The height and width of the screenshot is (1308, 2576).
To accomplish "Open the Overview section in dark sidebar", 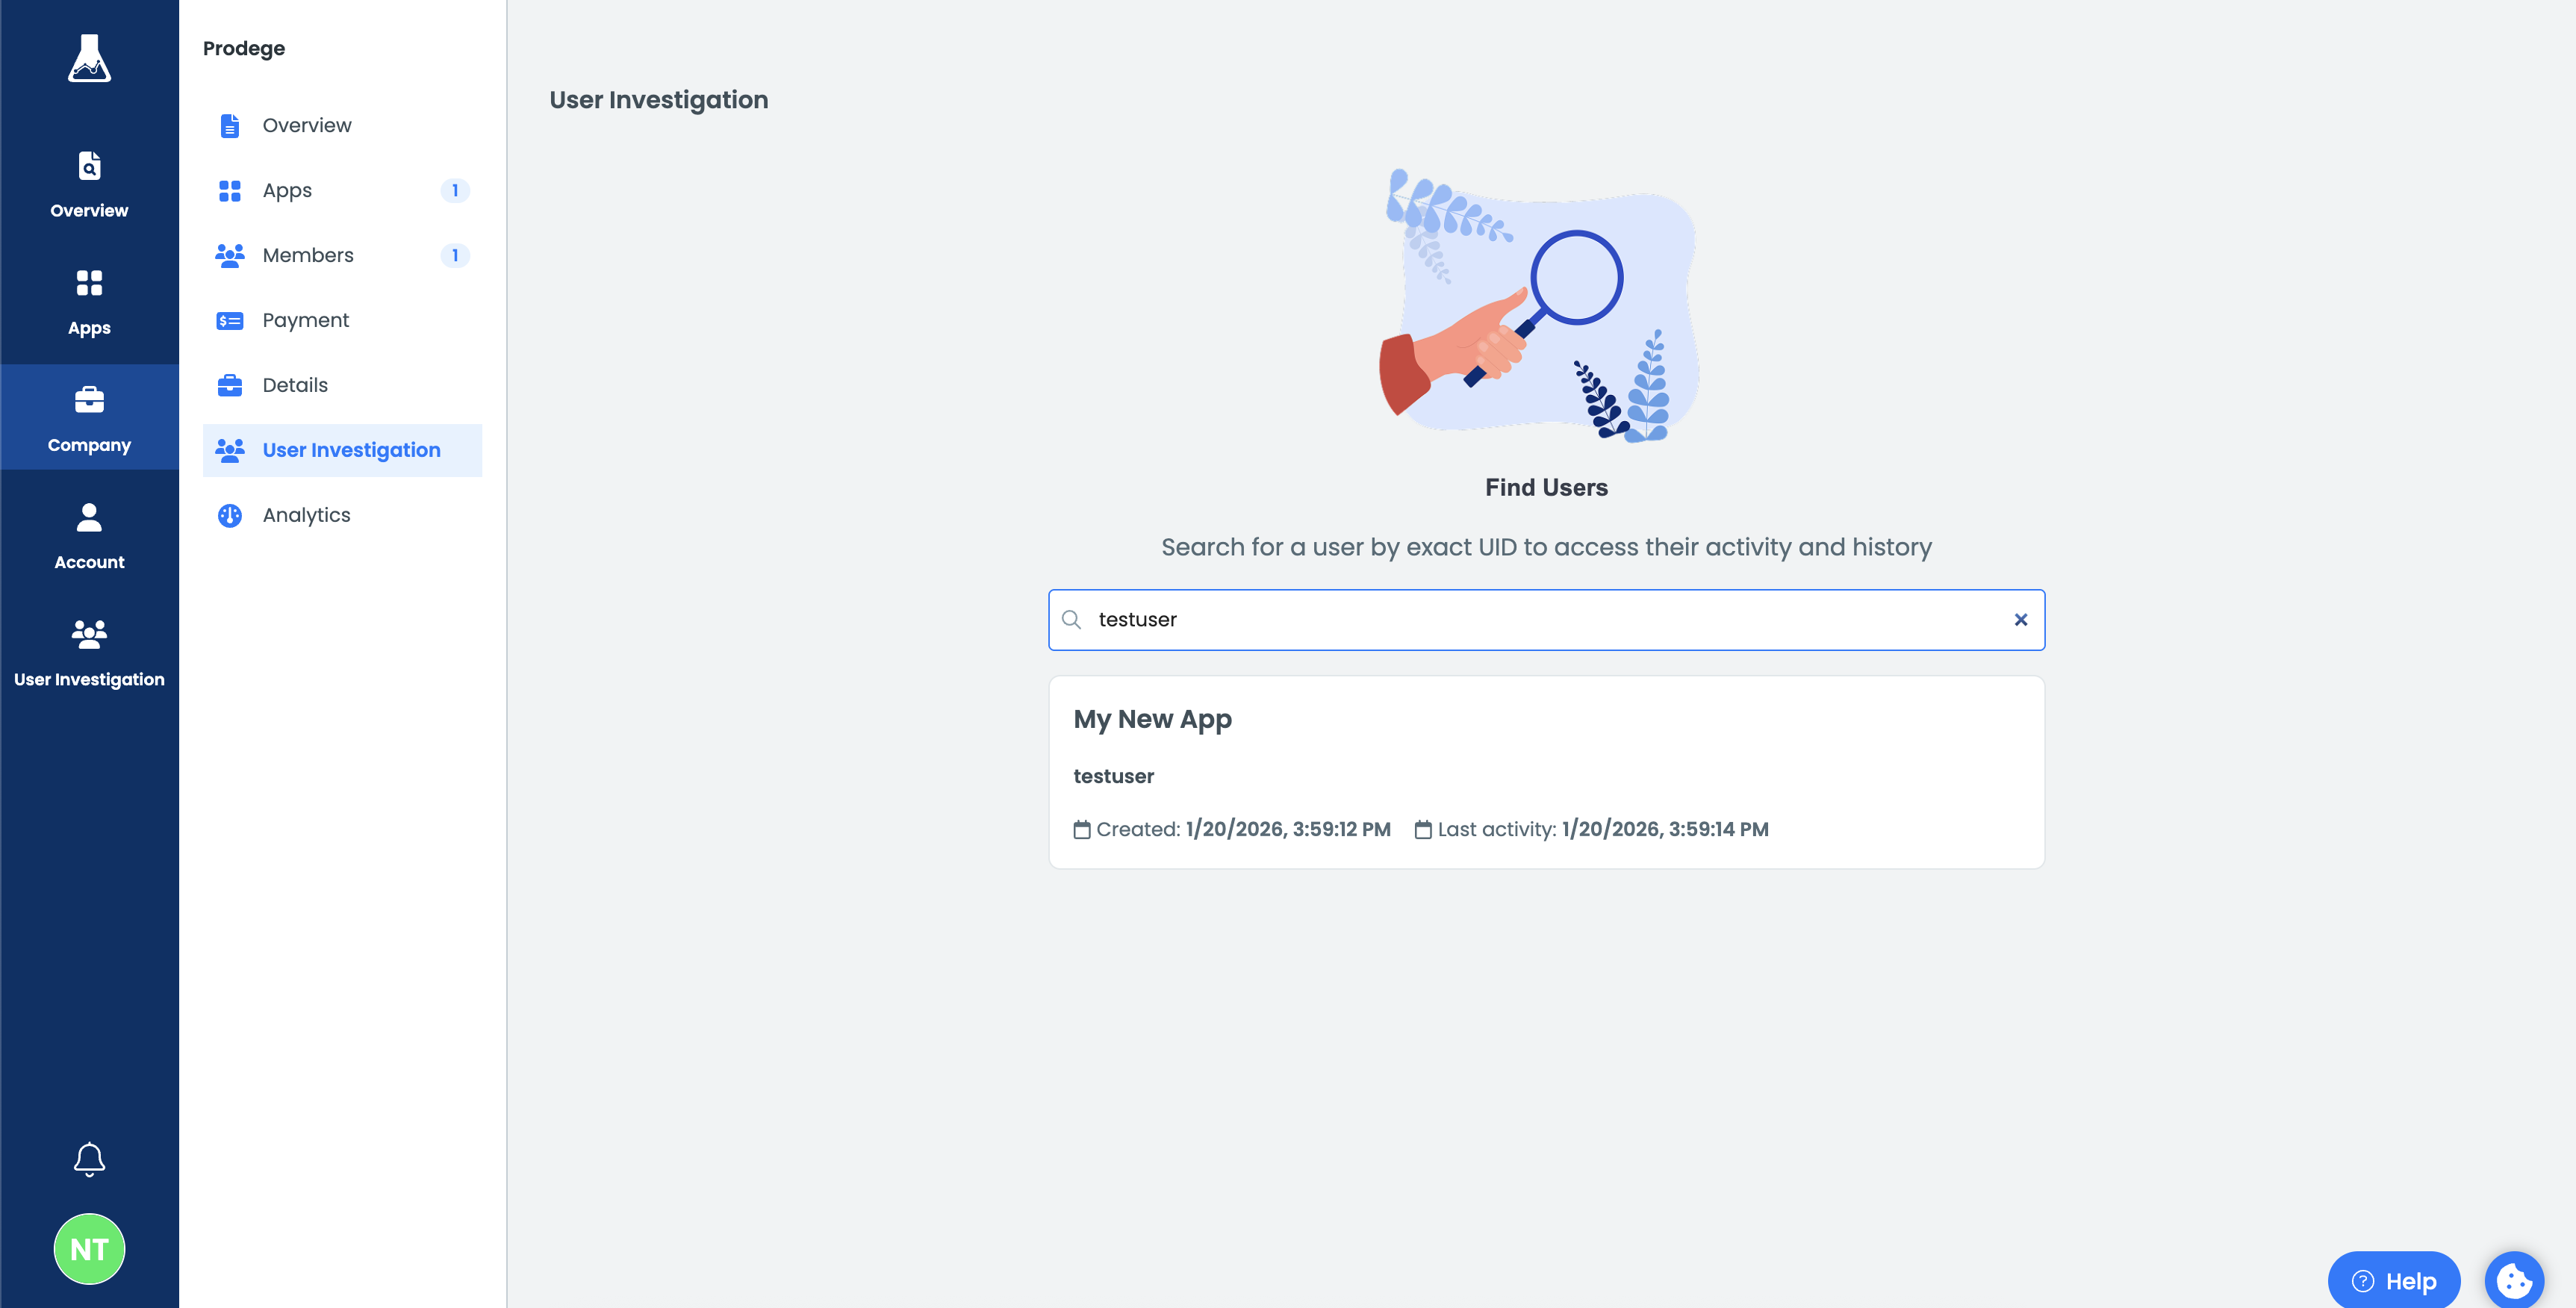I will coord(89,184).
